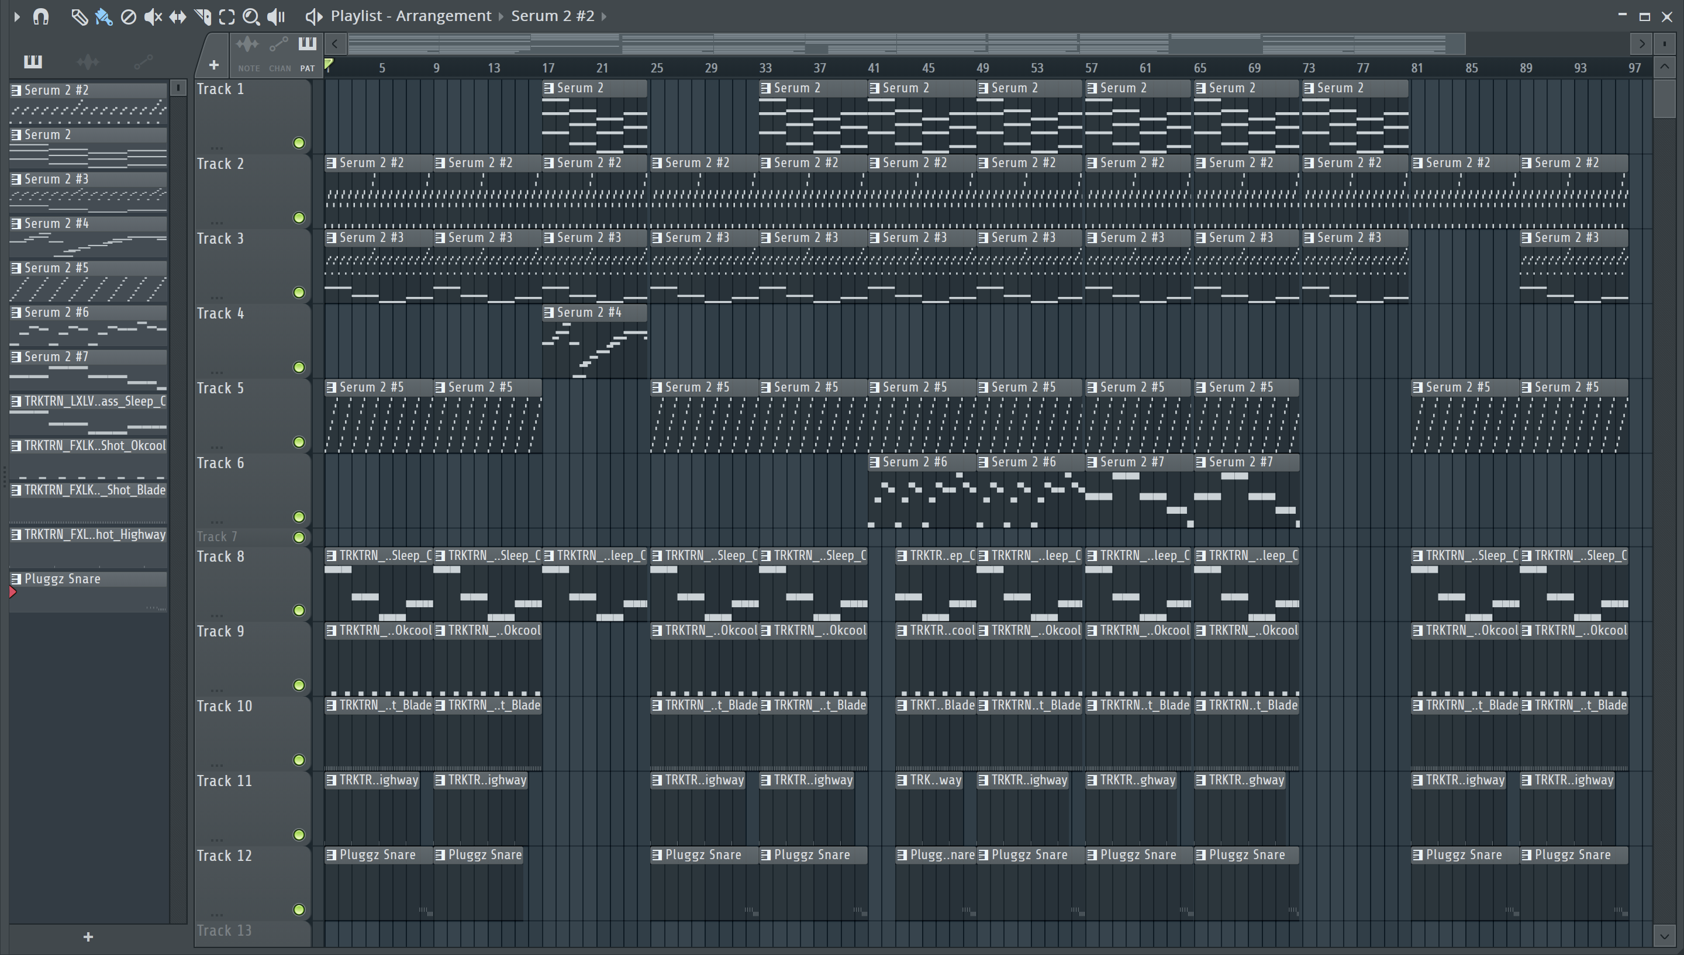This screenshot has width=1684, height=955.
Task: Click picker panel scroll handle at top
Action: pyautogui.click(x=178, y=88)
